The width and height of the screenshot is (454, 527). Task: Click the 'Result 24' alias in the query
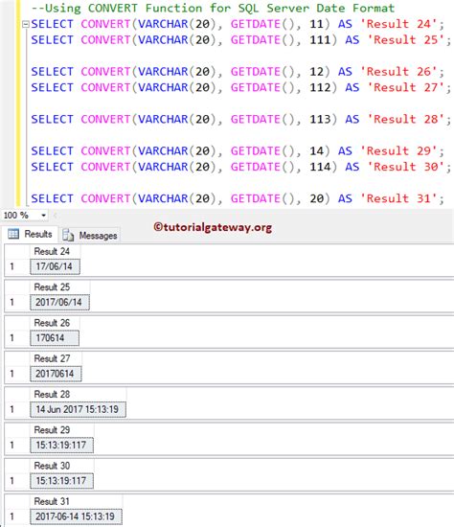(x=398, y=24)
